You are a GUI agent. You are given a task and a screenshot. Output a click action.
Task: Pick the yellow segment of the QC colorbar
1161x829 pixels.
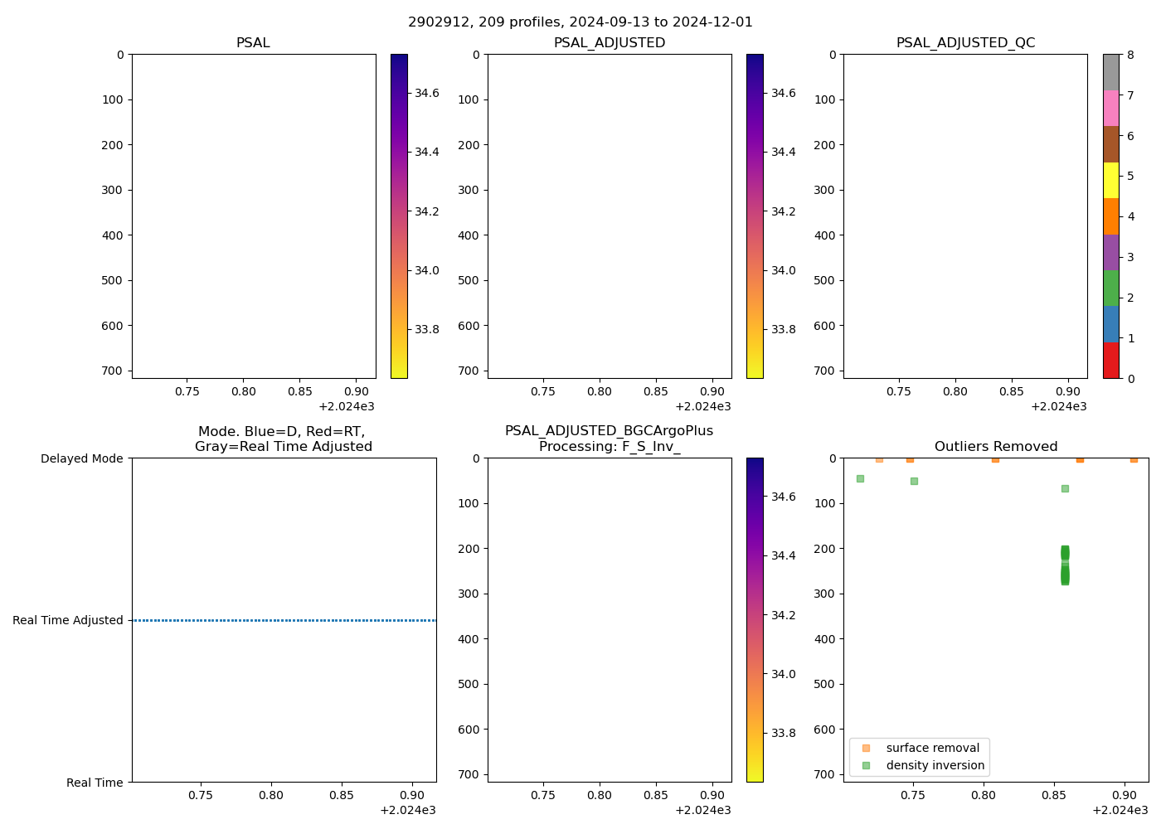pyautogui.click(x=1111, y=180)
